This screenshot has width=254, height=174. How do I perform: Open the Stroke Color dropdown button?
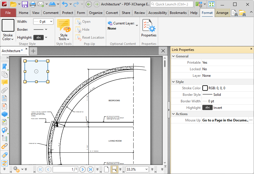click(8, 37)
